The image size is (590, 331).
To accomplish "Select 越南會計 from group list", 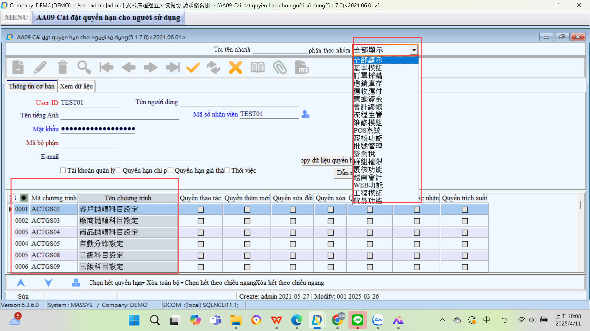I will click(386, 177).
